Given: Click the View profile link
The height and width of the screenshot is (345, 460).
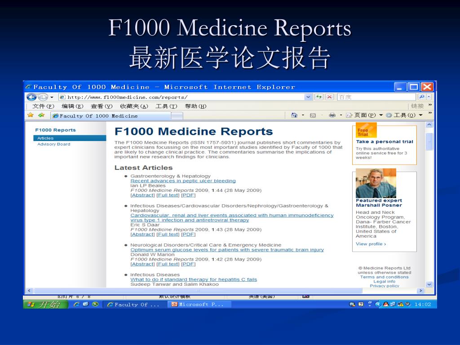Looking at the screenshot, I should (x=371, y=244).
